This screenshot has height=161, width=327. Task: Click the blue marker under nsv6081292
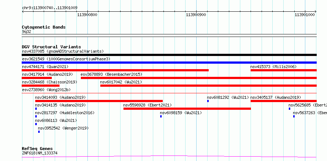tap(208, 101)
